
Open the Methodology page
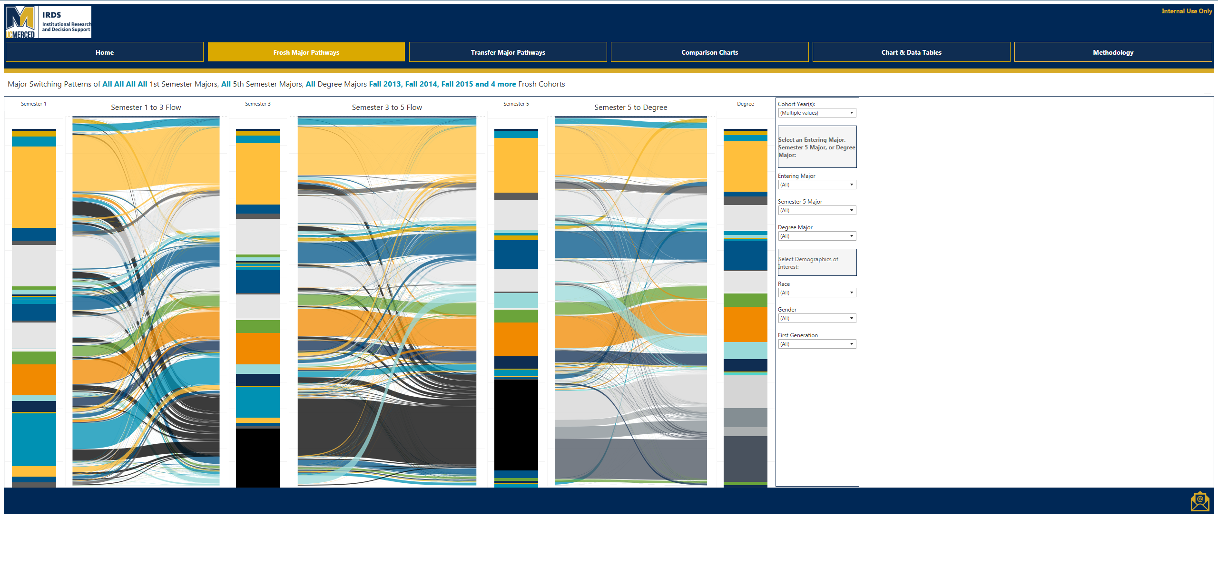(1113, 52)
